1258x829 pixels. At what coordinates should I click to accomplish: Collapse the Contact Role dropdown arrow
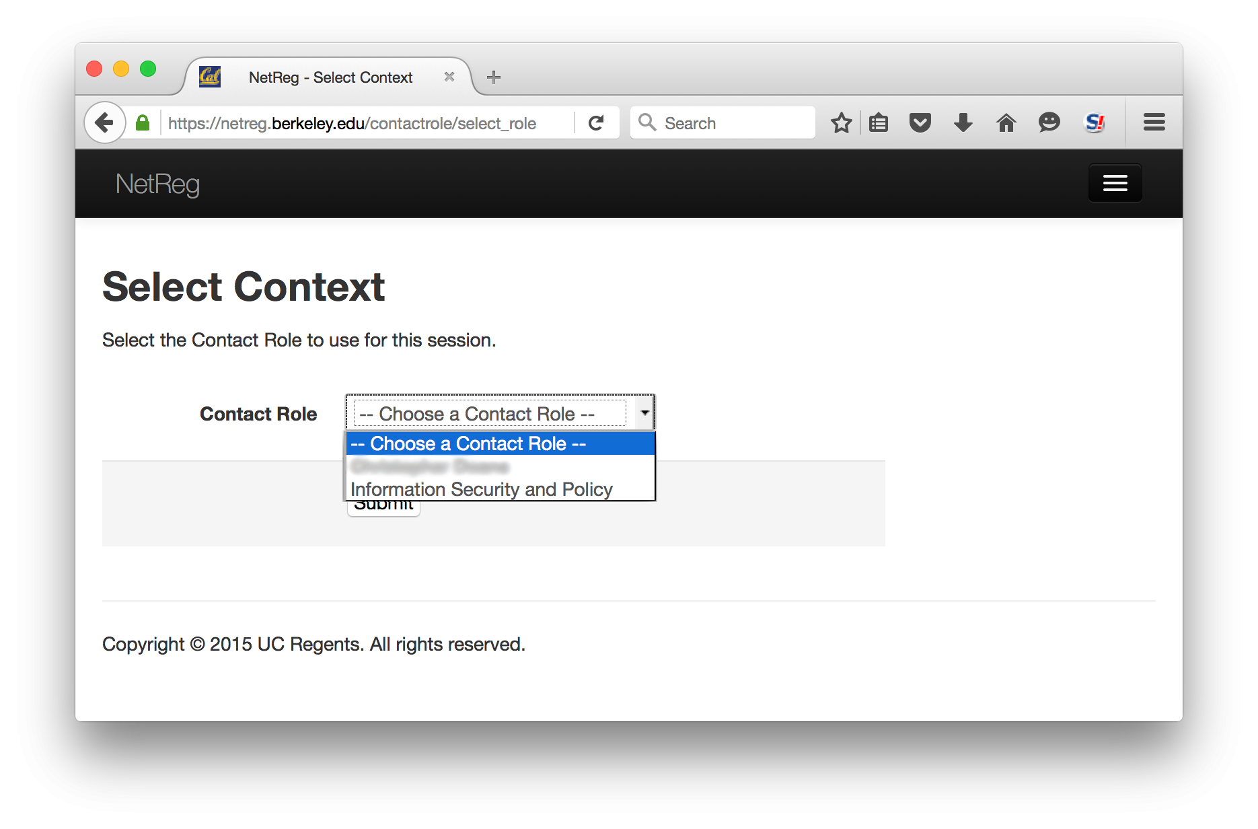[644, 412]
